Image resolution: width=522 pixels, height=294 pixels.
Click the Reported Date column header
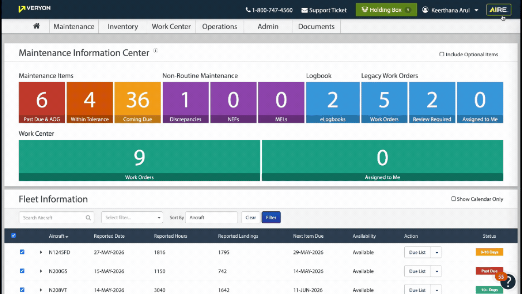click(x=109, y=236)
